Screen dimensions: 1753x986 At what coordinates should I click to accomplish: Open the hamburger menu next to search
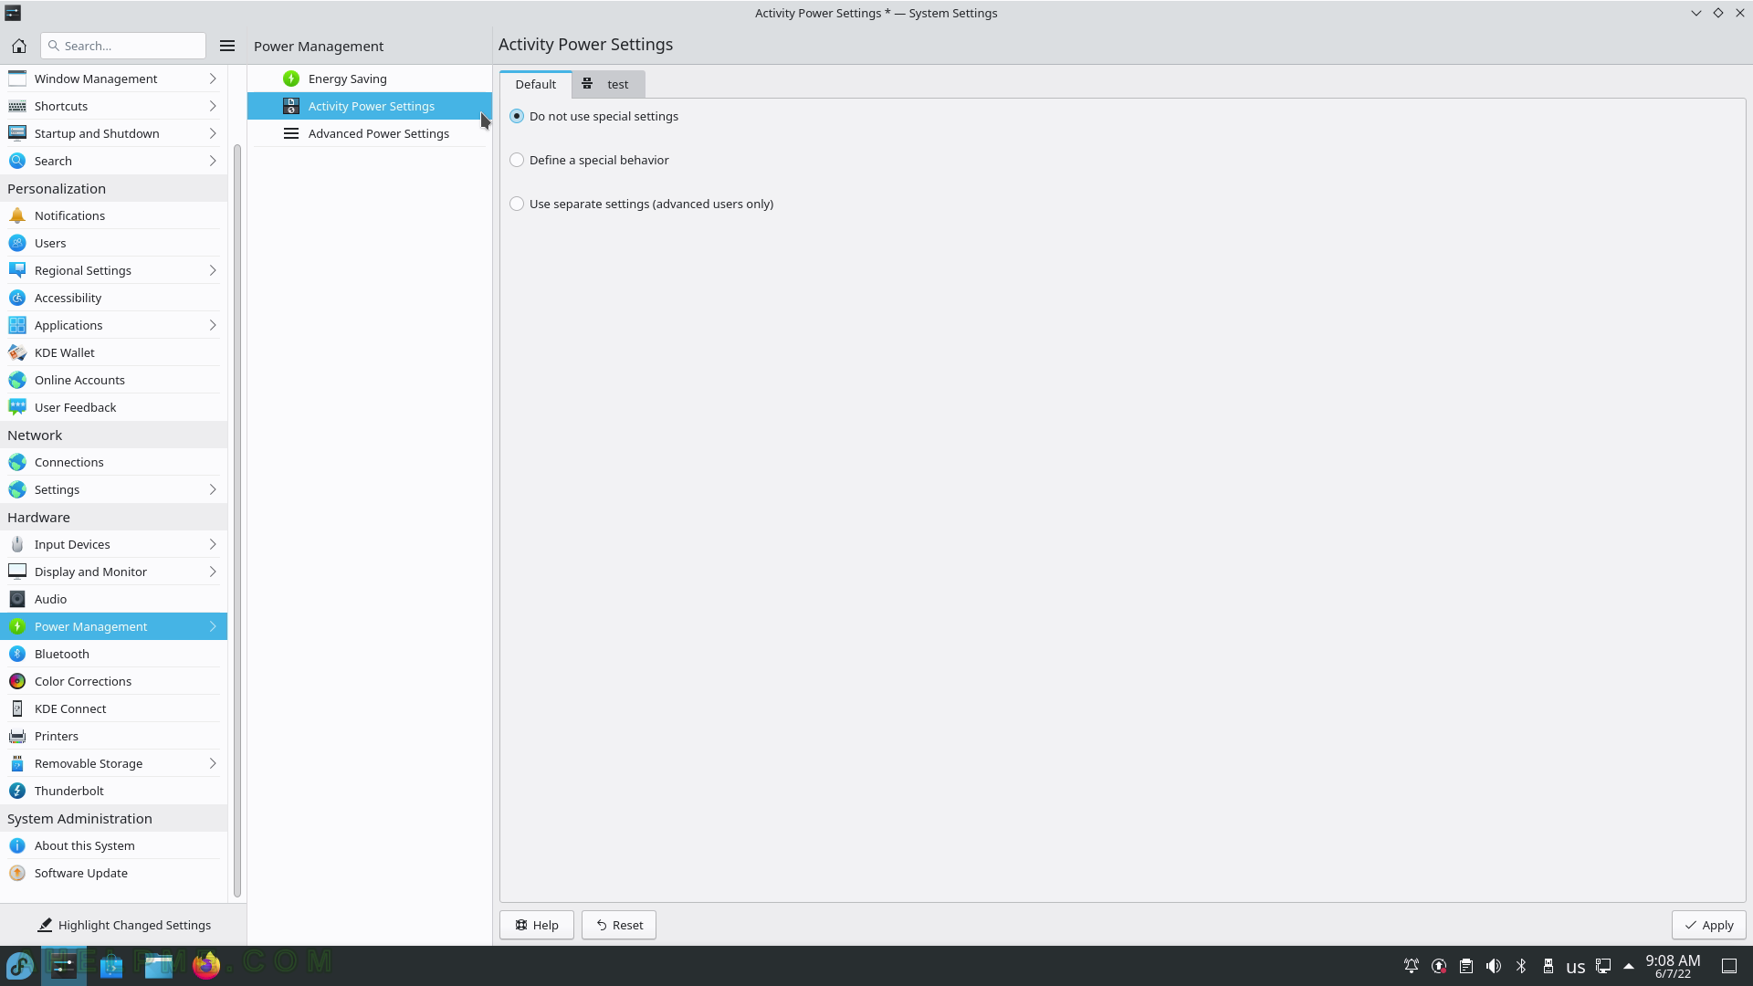[x=227, y=46]
